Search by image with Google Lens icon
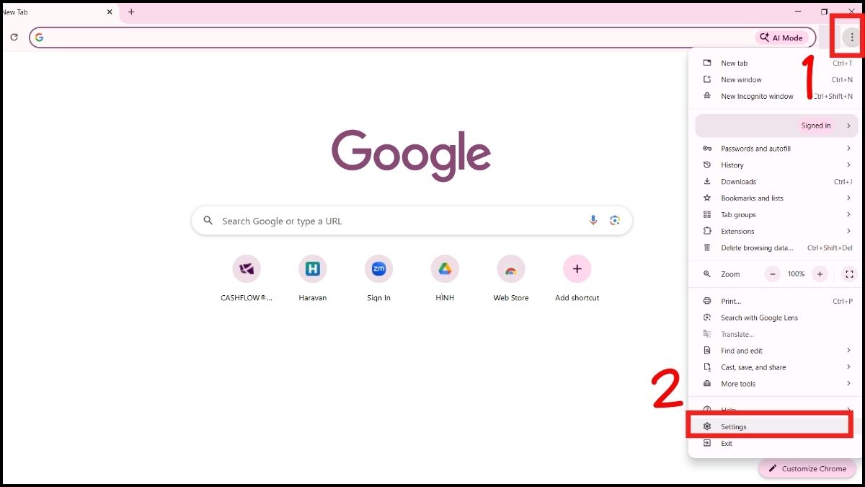The image size is (865, 487). 614,220
